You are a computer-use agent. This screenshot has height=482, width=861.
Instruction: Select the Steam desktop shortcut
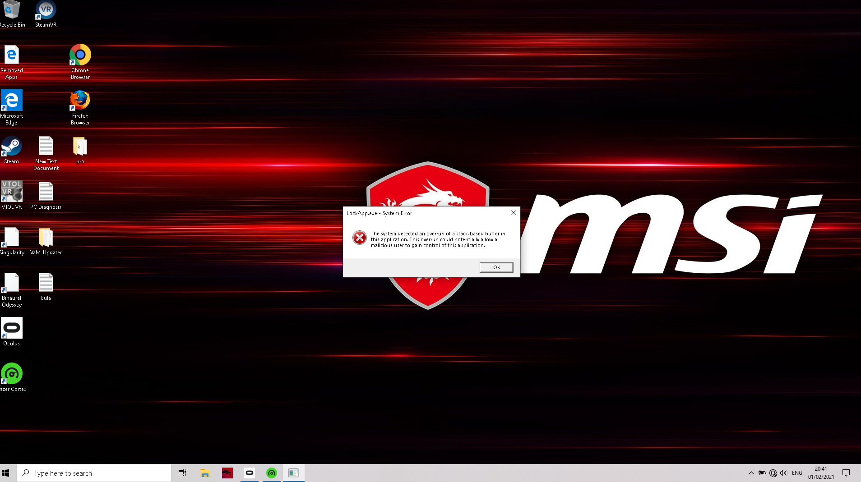coord(12,150)
